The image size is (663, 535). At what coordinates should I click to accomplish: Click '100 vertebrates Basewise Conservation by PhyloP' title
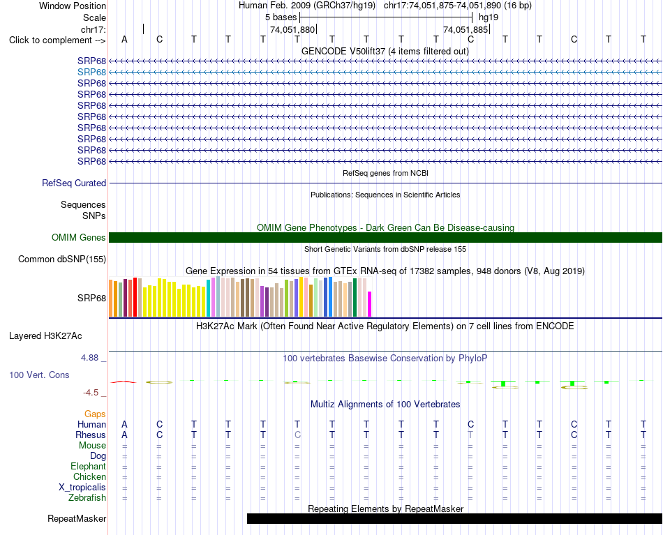click(385, 359)
